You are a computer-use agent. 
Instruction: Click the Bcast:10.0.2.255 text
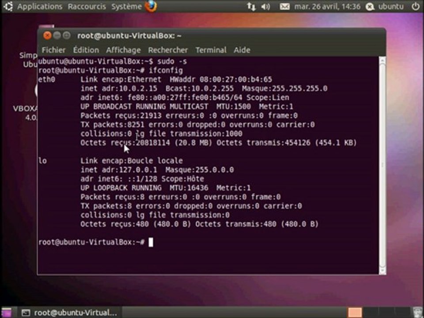pyautogui.click(x=200, y=88)
